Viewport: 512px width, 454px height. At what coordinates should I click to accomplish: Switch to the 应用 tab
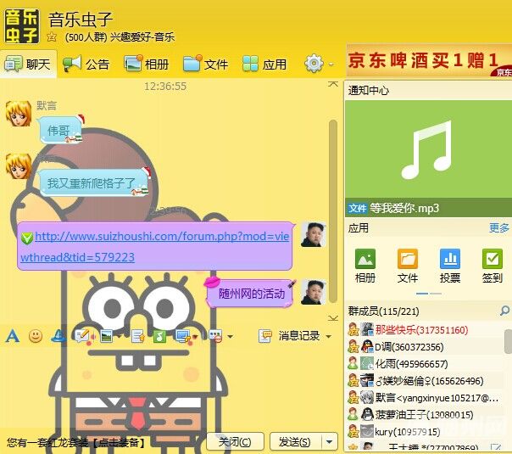click(x=264, y=64)
